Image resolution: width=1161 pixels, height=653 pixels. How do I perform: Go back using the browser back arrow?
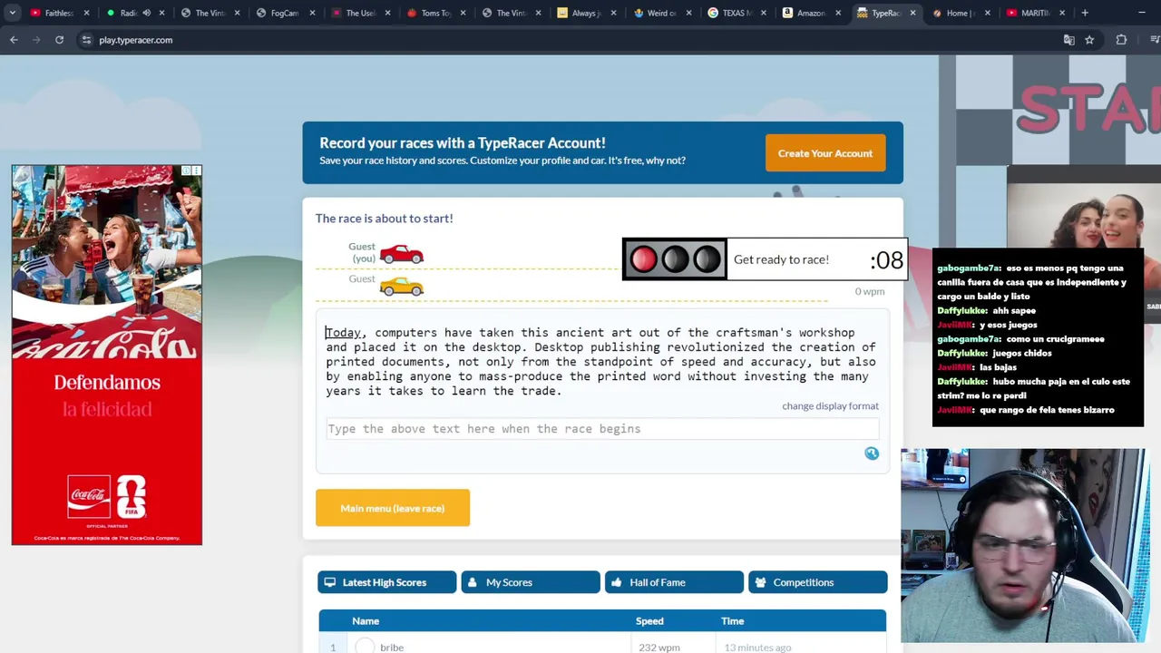point(14,40)
